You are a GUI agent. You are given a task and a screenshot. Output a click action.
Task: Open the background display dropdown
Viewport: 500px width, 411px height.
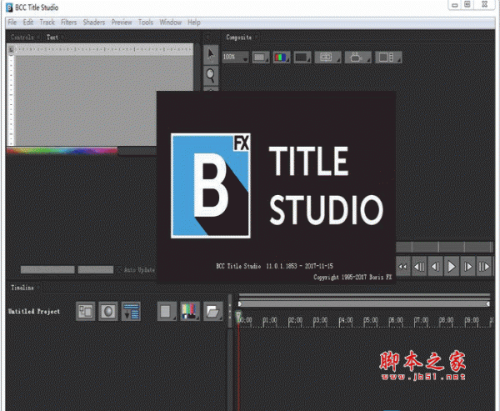pos(302,58)
